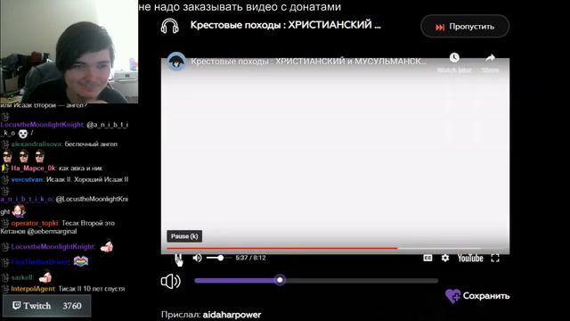This screenshot has width=570, height=321.
Task: Click username operator_topki in chat
Action: point(35,223)
